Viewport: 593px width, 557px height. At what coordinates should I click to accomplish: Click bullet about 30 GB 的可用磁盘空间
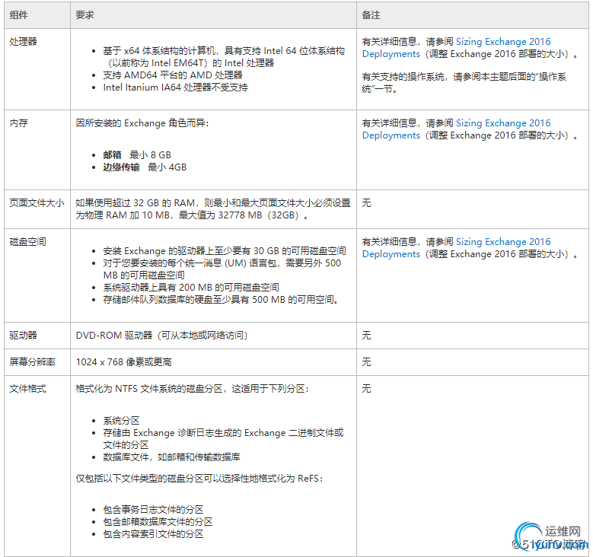(225, 251)
